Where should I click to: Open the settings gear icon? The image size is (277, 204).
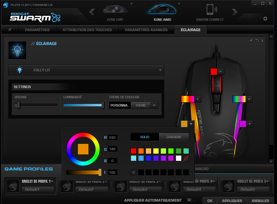click(x=265, y=19)
